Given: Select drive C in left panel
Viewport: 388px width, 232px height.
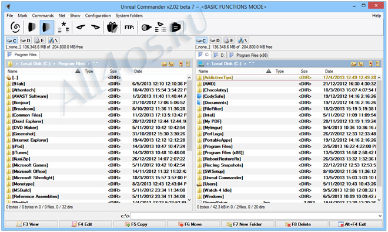Looking at the screenshot, I should pyautogui.click(x=11, y=40).
